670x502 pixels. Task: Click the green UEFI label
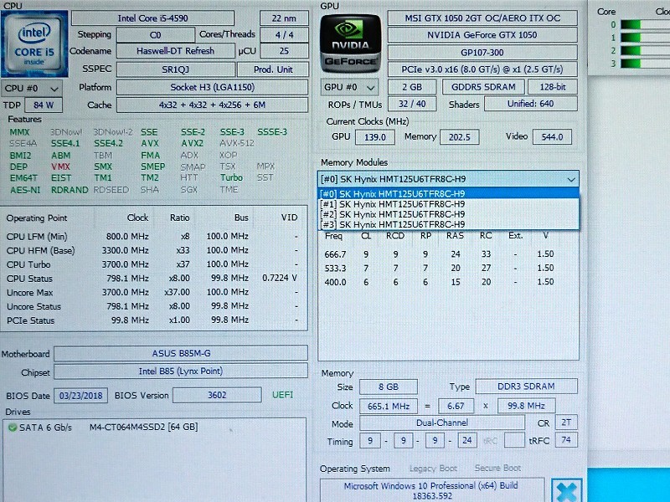tap(283, 395)
